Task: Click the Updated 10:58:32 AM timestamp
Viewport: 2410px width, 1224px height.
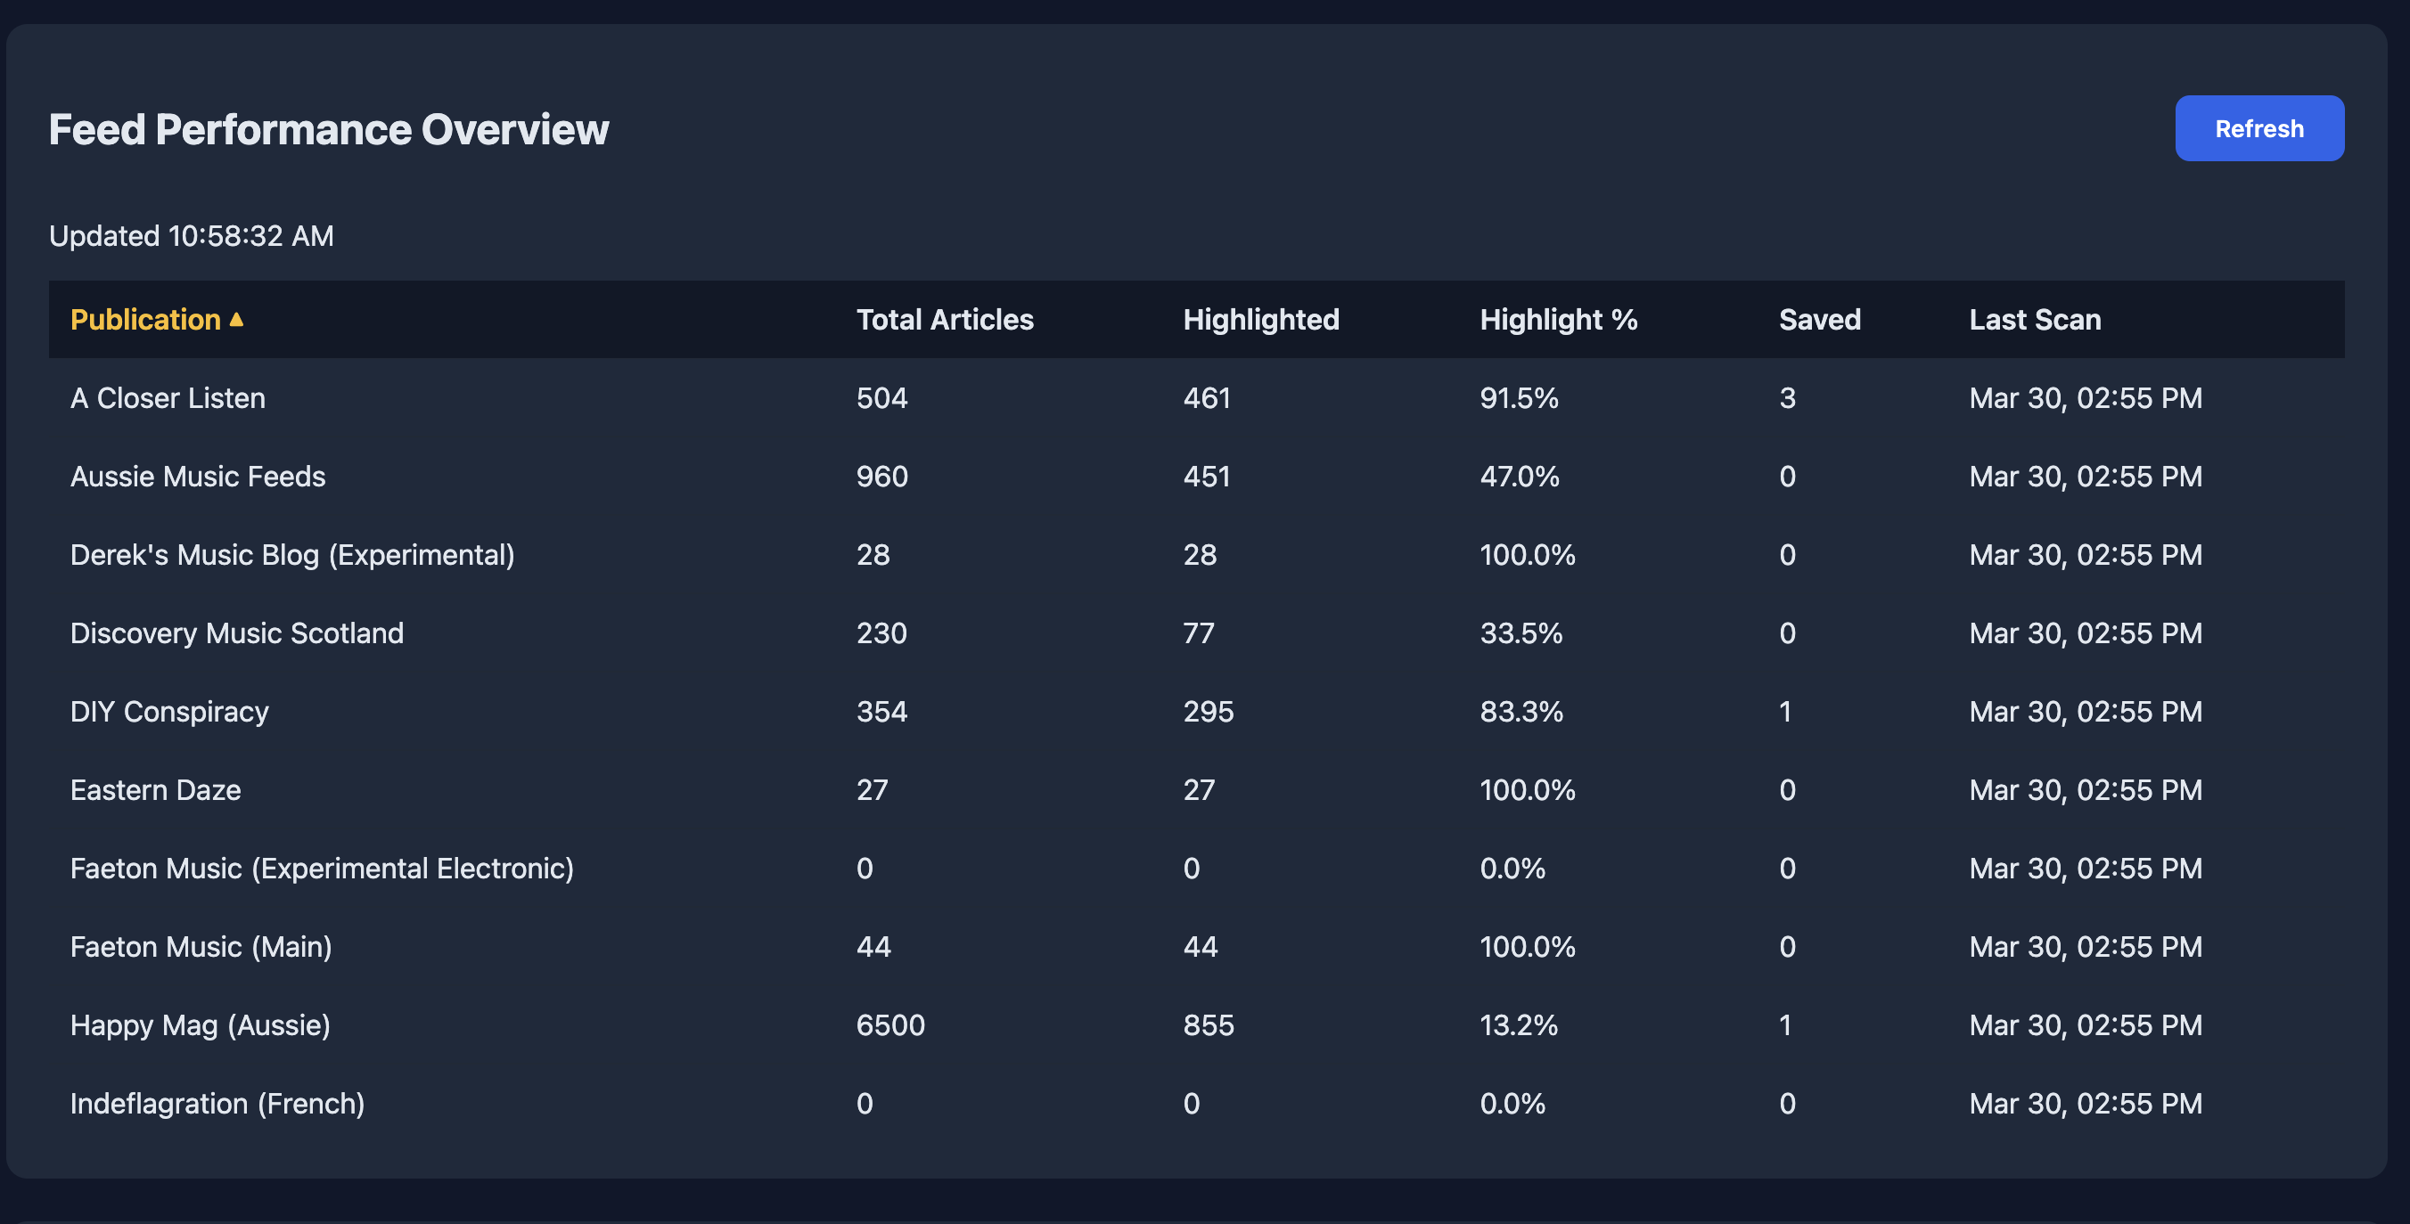Action: 191,236
